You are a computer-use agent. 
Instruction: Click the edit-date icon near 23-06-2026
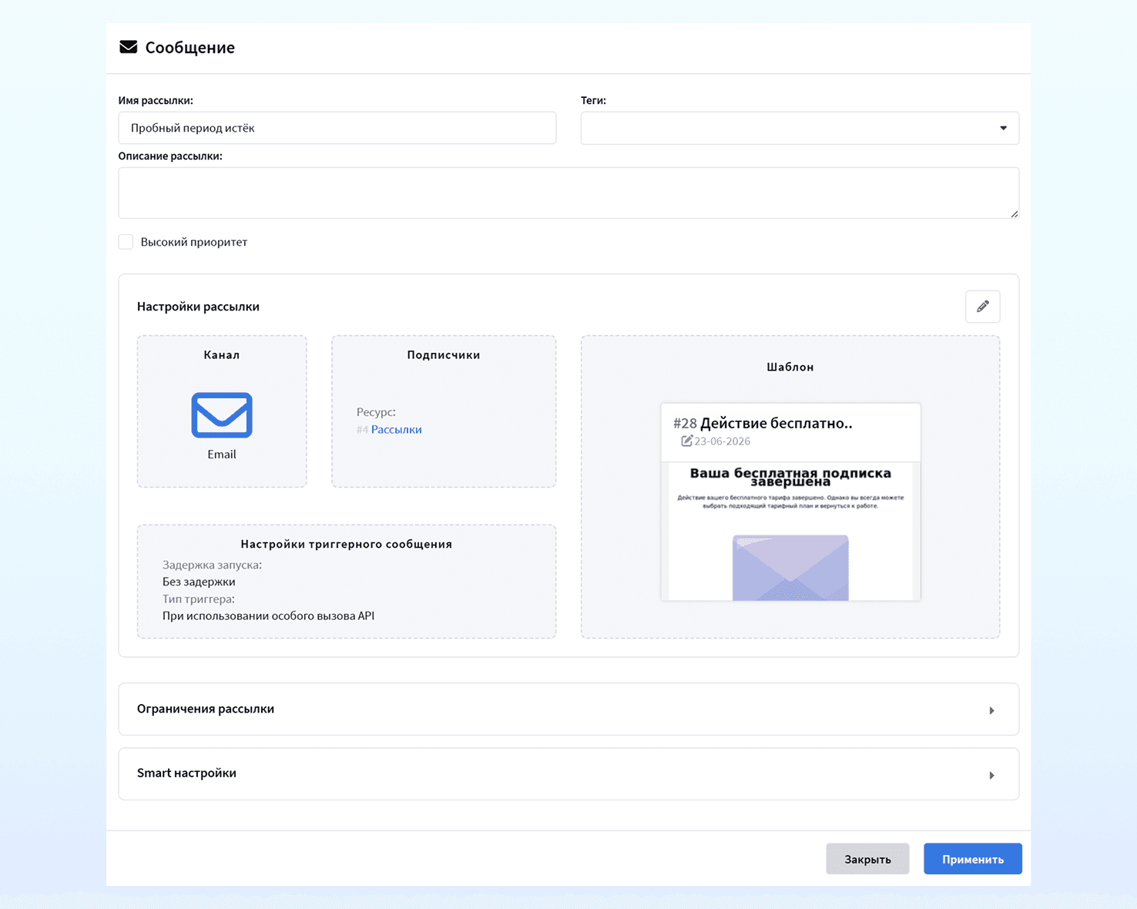(x=686, y=441)
